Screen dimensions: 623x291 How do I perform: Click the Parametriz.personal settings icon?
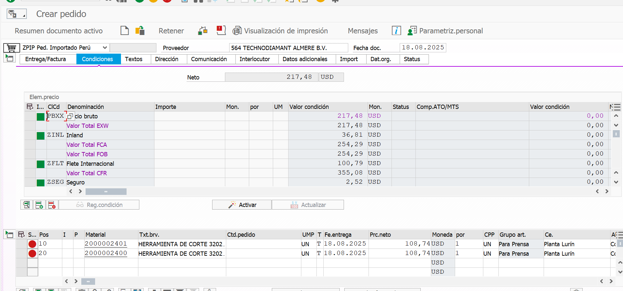coord(412,31)
